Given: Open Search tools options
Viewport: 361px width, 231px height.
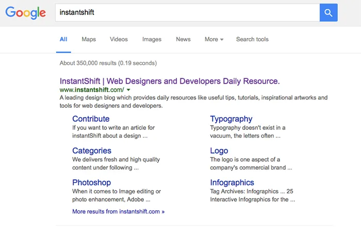Looking at the screenshot, I should pos(252,39).
